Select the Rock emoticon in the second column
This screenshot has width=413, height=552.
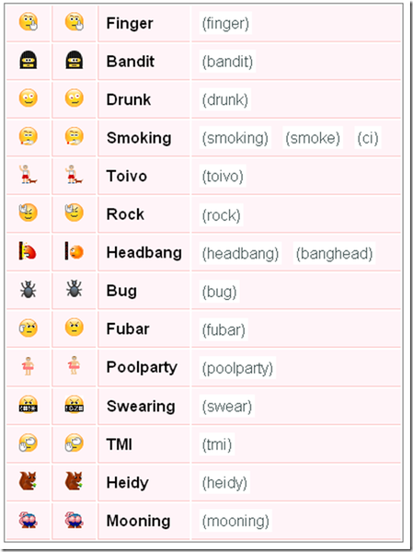(75, 213)
